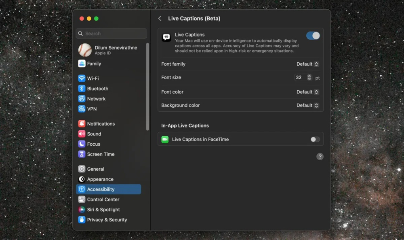Open Focus settings via the moon icon
Viewport: 404px width, 240px height.
pyautogui.click(x=82, y=144)
